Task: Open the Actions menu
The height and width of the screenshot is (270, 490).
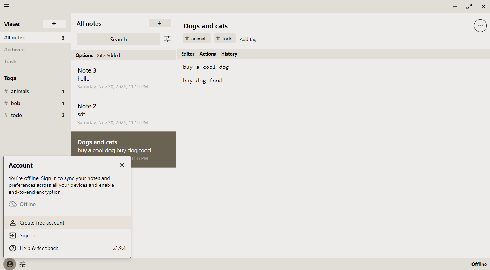Action: pos(208,54)
